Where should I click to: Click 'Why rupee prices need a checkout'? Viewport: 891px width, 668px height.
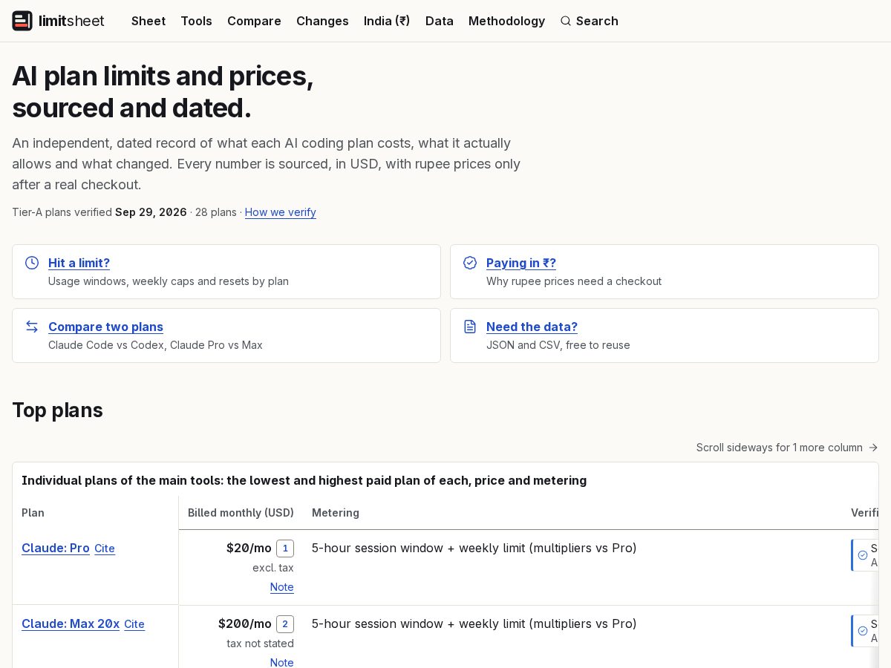point(574,281)
